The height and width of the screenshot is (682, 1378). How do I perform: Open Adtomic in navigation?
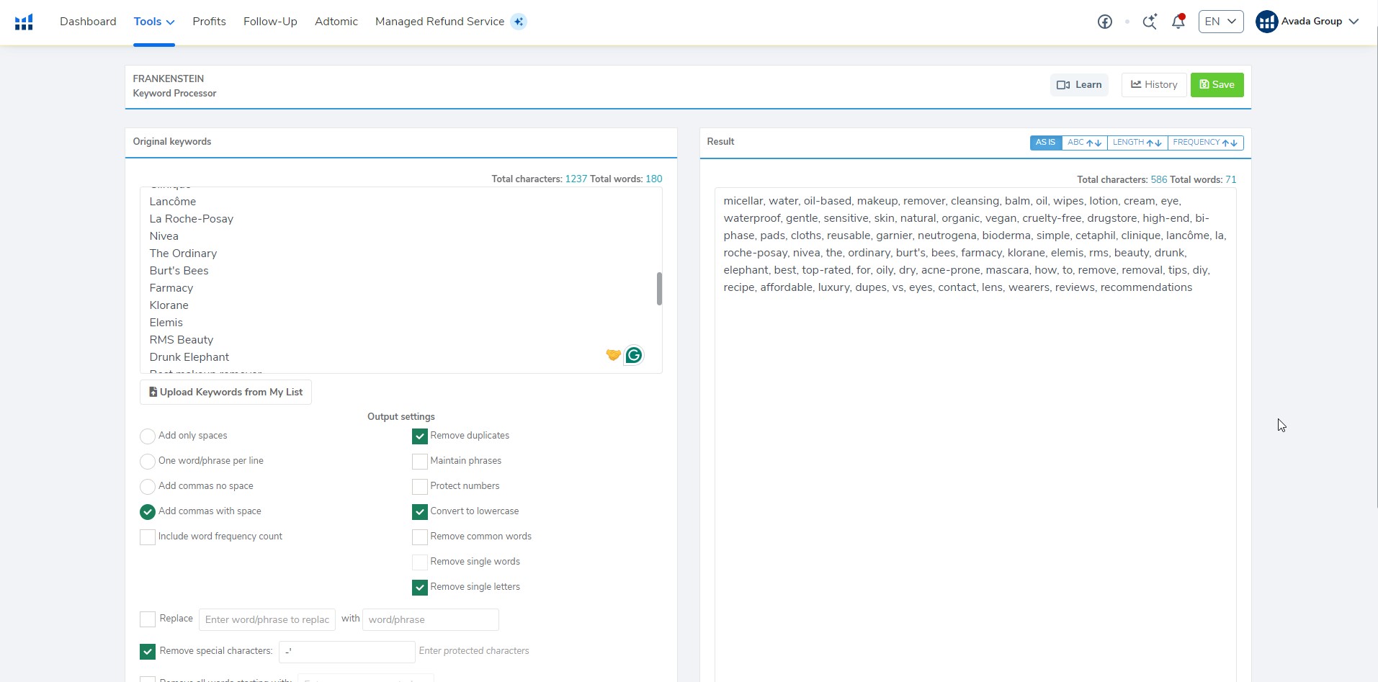[336, 22]
